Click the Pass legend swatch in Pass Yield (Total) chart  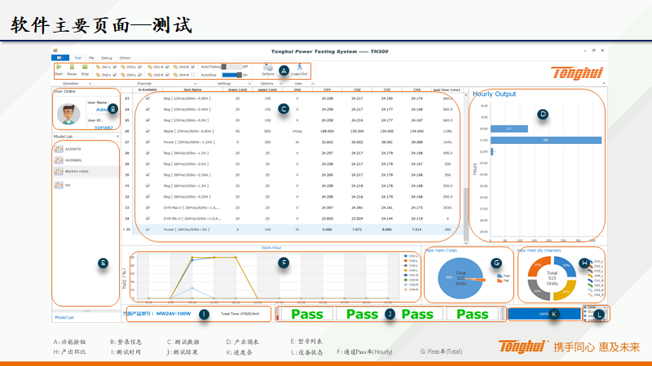(500, 276)
